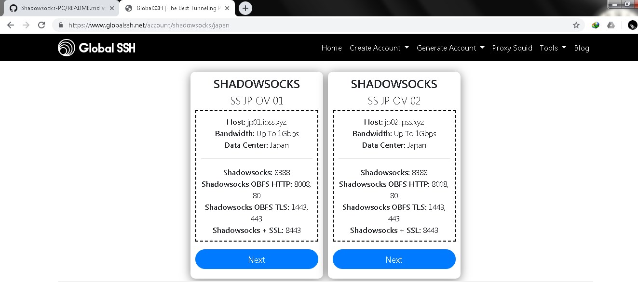Open the Chrome profile avatar
This screenshot has height=282, width=638.
tap(633, 25)
